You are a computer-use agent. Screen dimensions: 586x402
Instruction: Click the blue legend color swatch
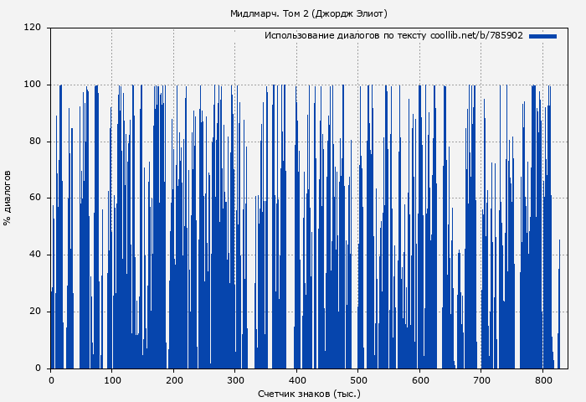click(x=542, y=36)
